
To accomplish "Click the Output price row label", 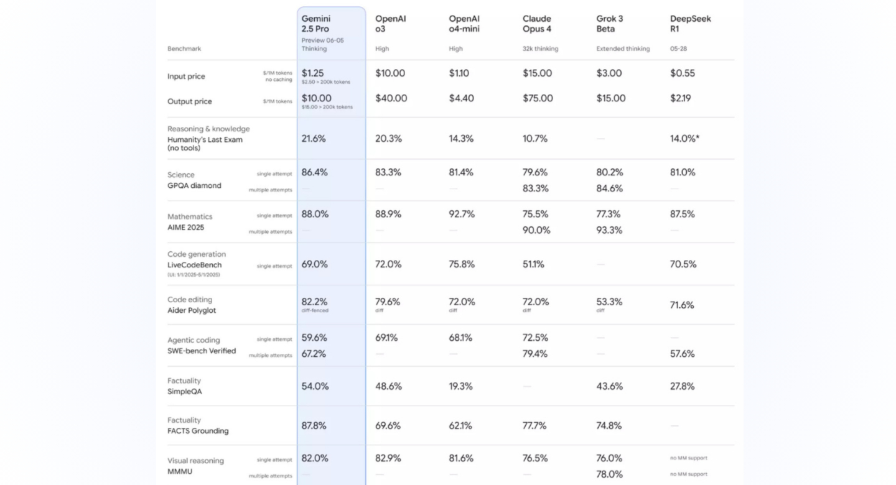I will tap(190, 101).
